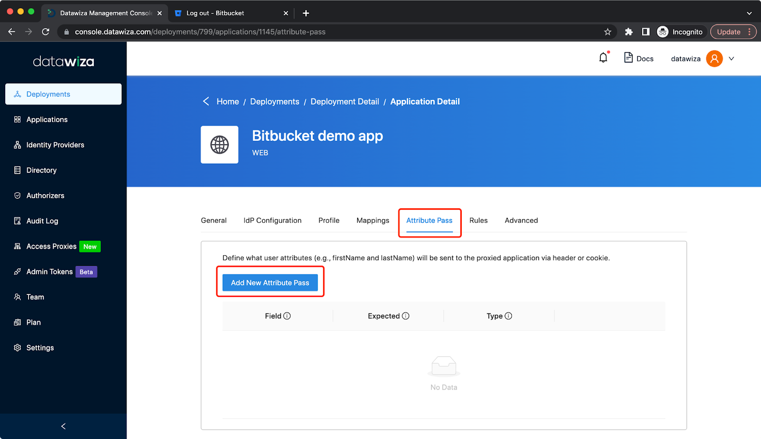Screen dimensions: 761x439
Task: Click the datawiza logo
Action: tap(63, 61)
